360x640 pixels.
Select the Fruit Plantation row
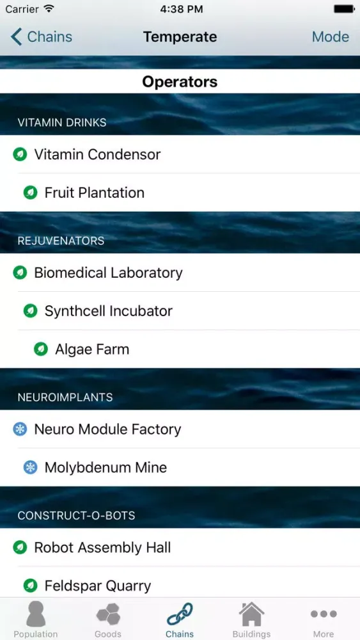pyautogui.click(x=180, y=193)
